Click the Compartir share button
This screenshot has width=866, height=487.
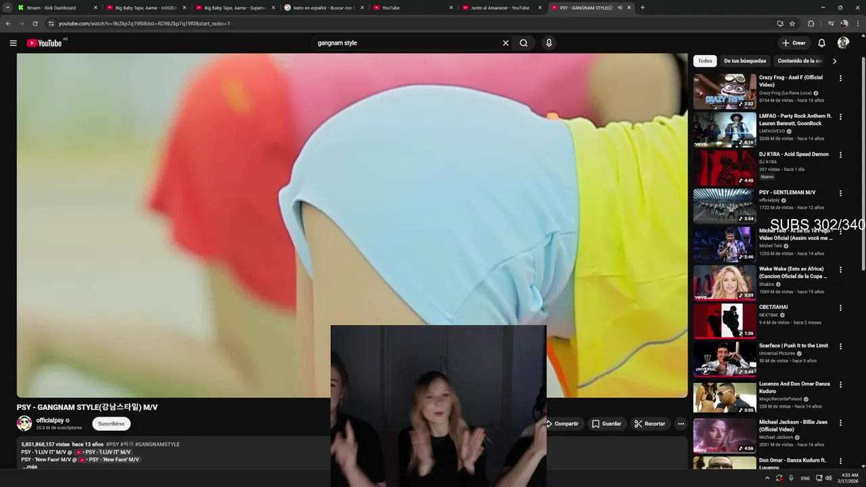(x=564, y=424)
